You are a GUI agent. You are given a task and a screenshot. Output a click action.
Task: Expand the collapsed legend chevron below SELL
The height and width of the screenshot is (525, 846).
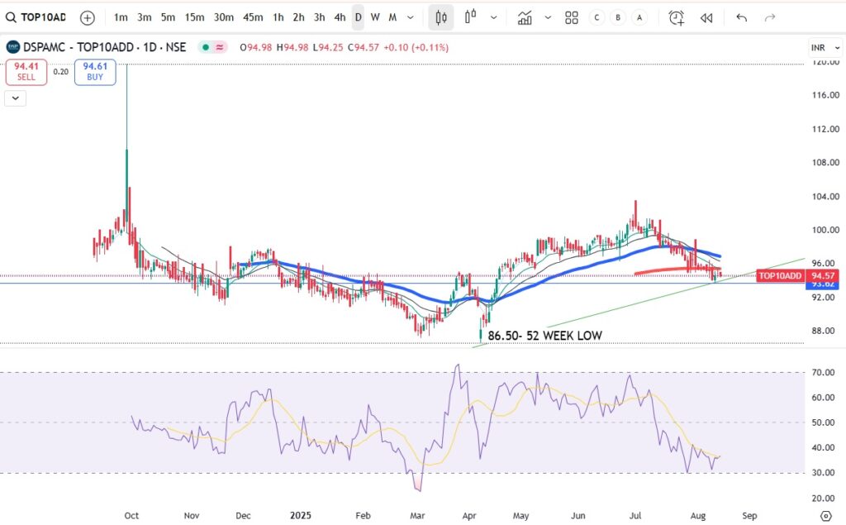[x=16, y=98]
